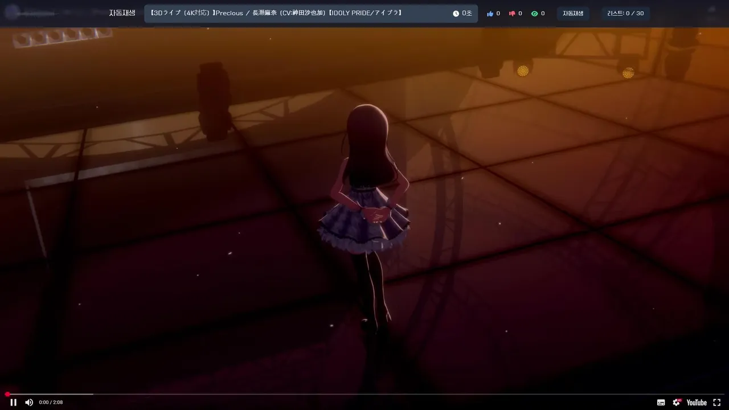The image size is (729, 410).
Task: Click the thumbs-down dislike icon
Action: click(x=511, y=14)
